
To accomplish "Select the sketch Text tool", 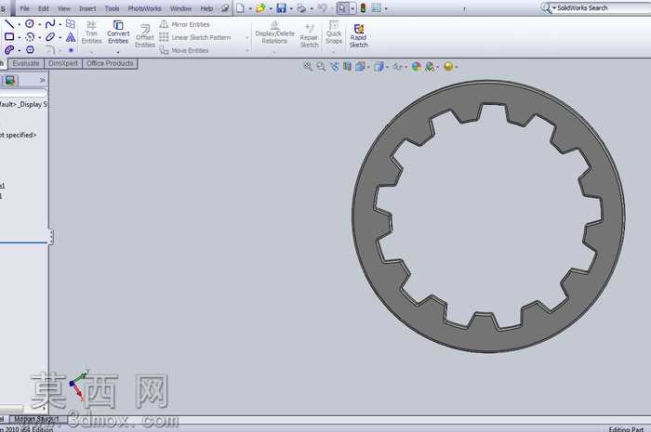I will 71,37.
